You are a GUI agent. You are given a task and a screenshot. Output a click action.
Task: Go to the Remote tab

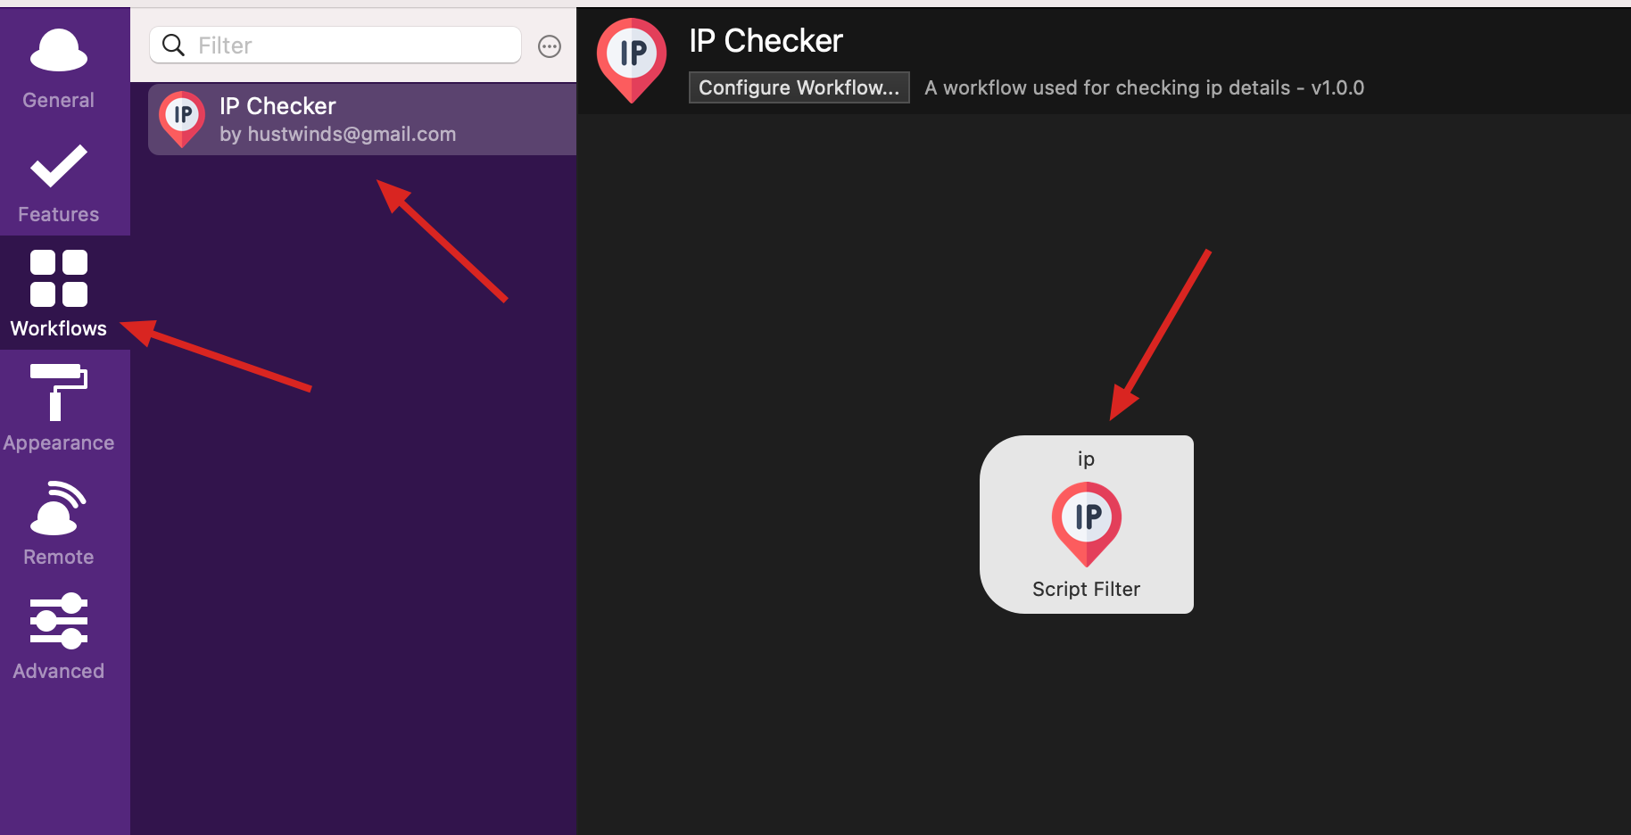[59, 522]
